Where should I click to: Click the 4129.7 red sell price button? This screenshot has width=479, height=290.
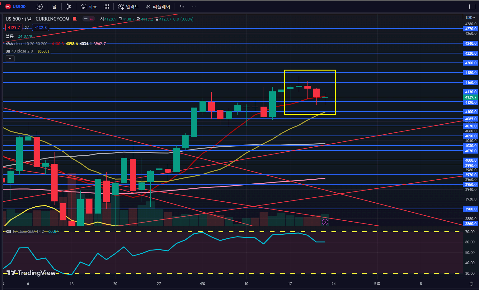14,28
